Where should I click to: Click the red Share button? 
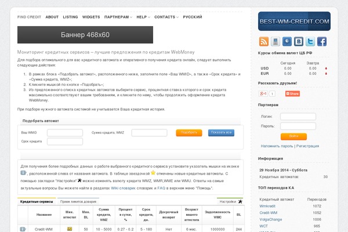click(x=292, y=94)
